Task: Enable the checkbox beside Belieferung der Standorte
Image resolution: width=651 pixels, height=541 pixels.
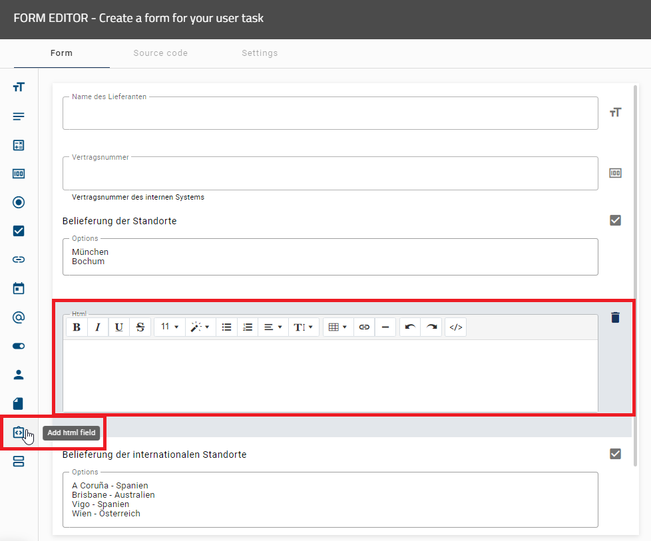Action: (x=615, y=220)
